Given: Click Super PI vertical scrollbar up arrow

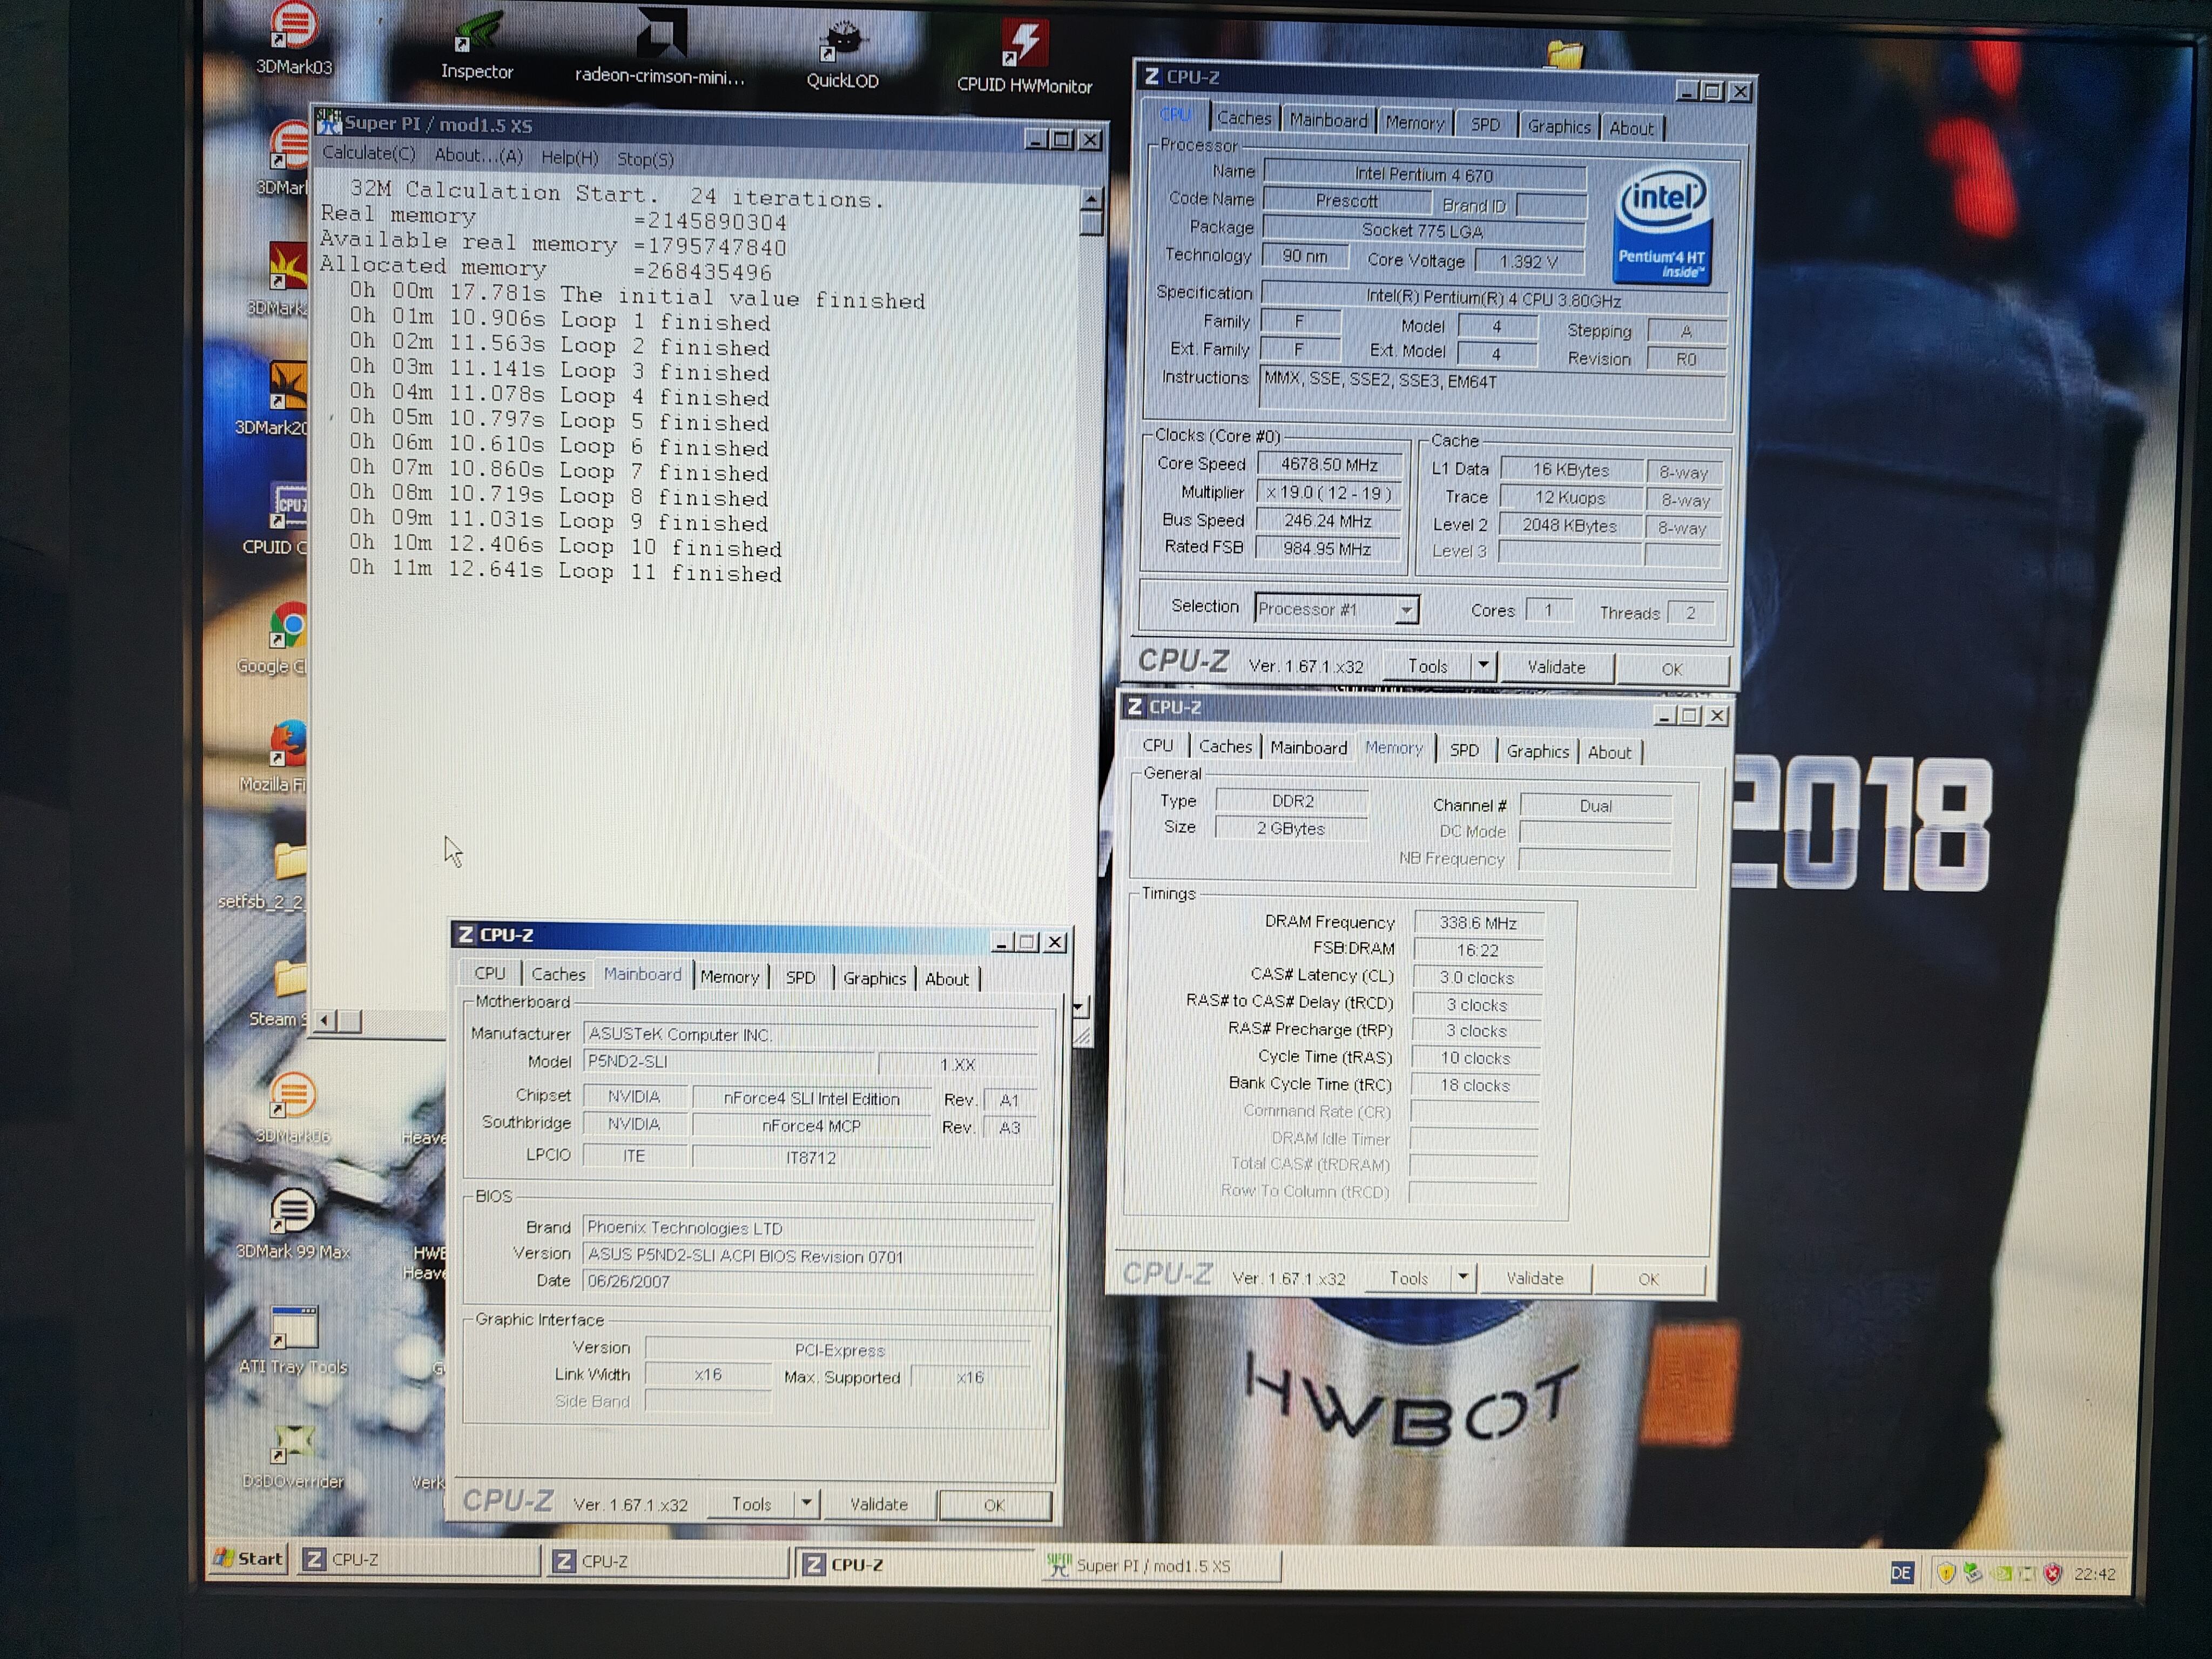Looking at the screenshot, I should pos(1091,198).
